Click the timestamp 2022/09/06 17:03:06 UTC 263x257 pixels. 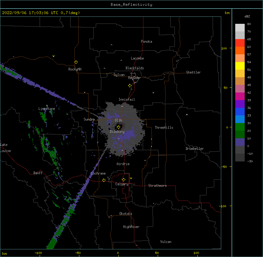pos(30,13)
